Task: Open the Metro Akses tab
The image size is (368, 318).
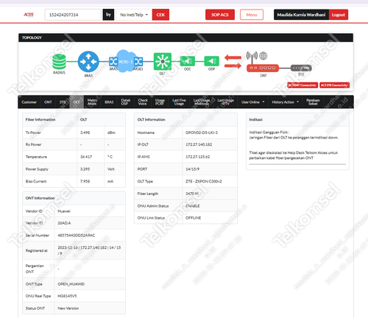Action: tap(92, 102)
